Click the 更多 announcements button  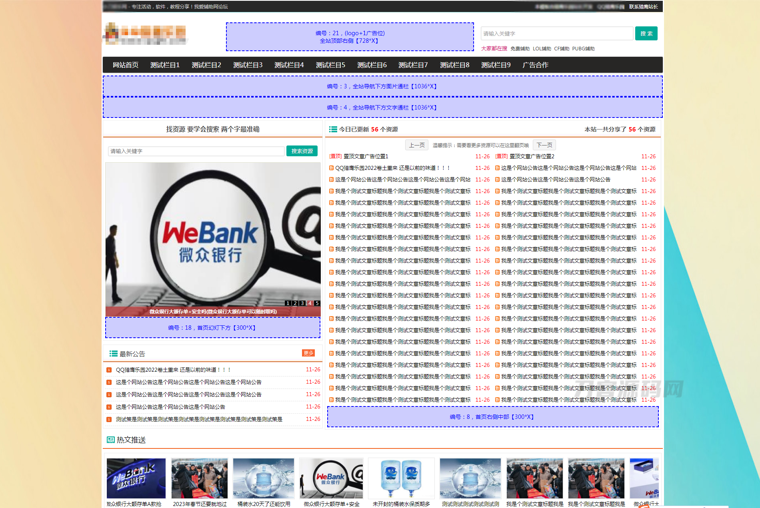pos(308,353)
